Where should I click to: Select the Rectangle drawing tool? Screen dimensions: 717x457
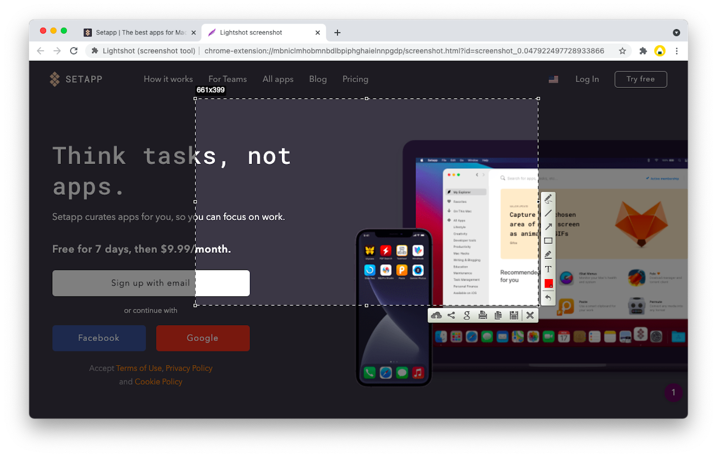548,241
